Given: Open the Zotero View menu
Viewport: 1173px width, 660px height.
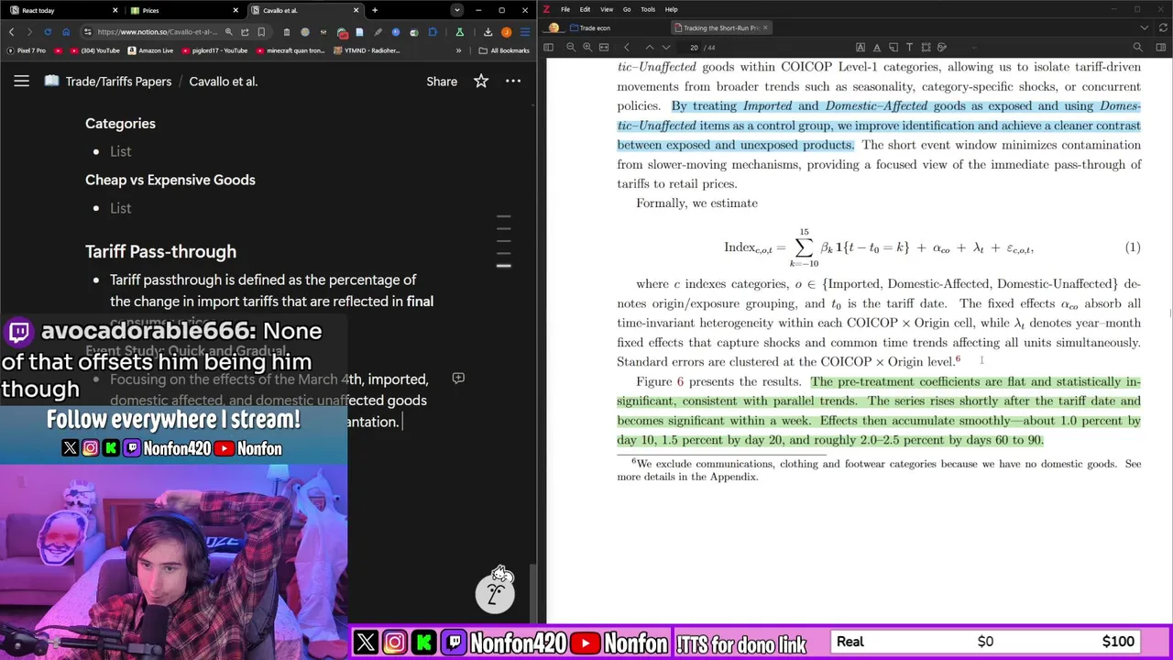Looking at the screenshot, I should click(607, 9).
